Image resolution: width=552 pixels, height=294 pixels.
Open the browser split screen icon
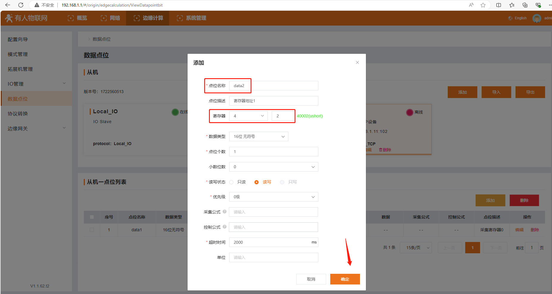click(498, 5)
